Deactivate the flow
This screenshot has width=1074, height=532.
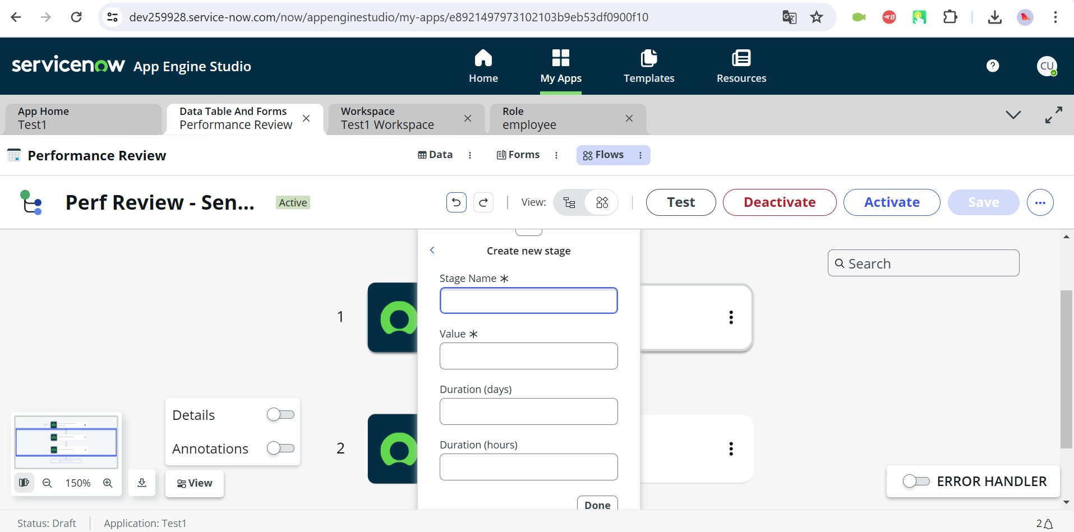click(x=780, y=202)
